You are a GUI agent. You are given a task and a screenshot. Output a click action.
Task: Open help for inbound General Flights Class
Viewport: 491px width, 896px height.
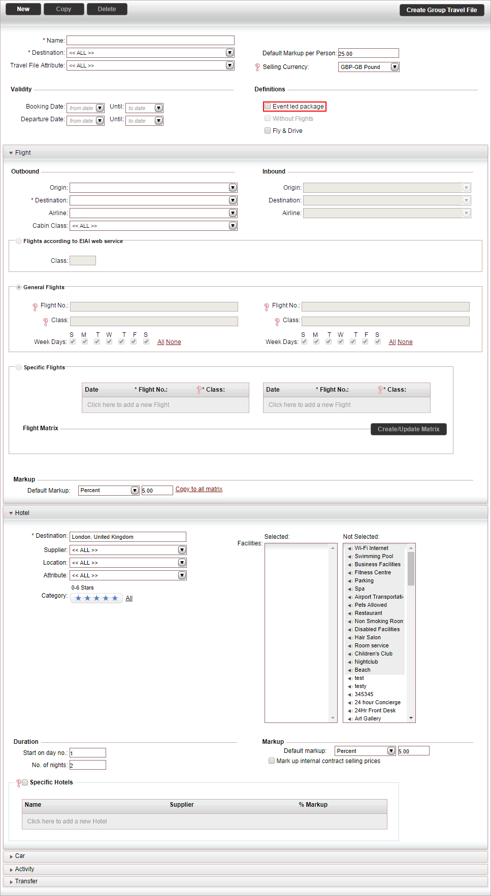pyautogui.click(x=277, y=322)
